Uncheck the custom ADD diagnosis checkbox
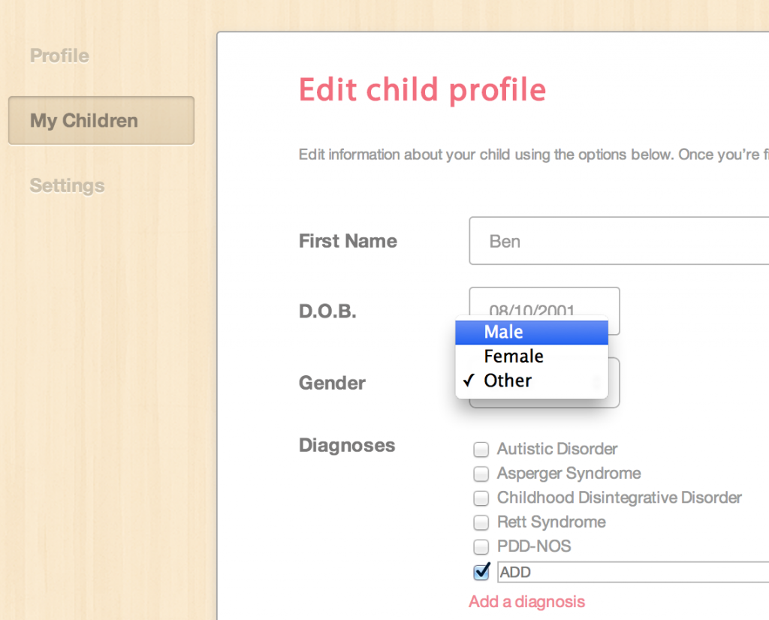The width and height of the screenshot is (769, 620). pyautogui.click(x=481, y=571)
